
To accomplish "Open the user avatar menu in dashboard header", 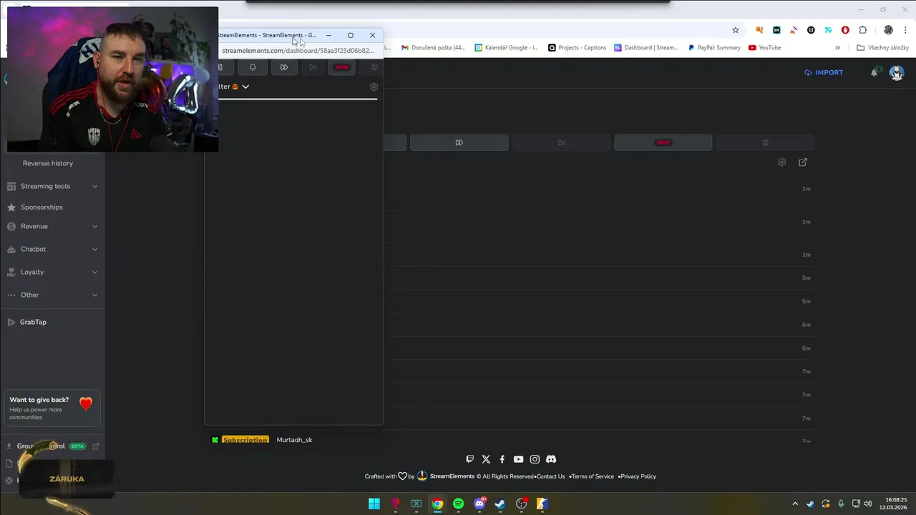I will [897, 72].
